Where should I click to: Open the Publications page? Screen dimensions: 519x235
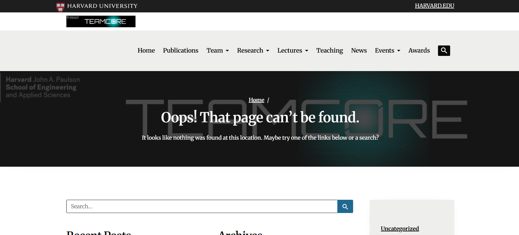click(x=180, y=51)
